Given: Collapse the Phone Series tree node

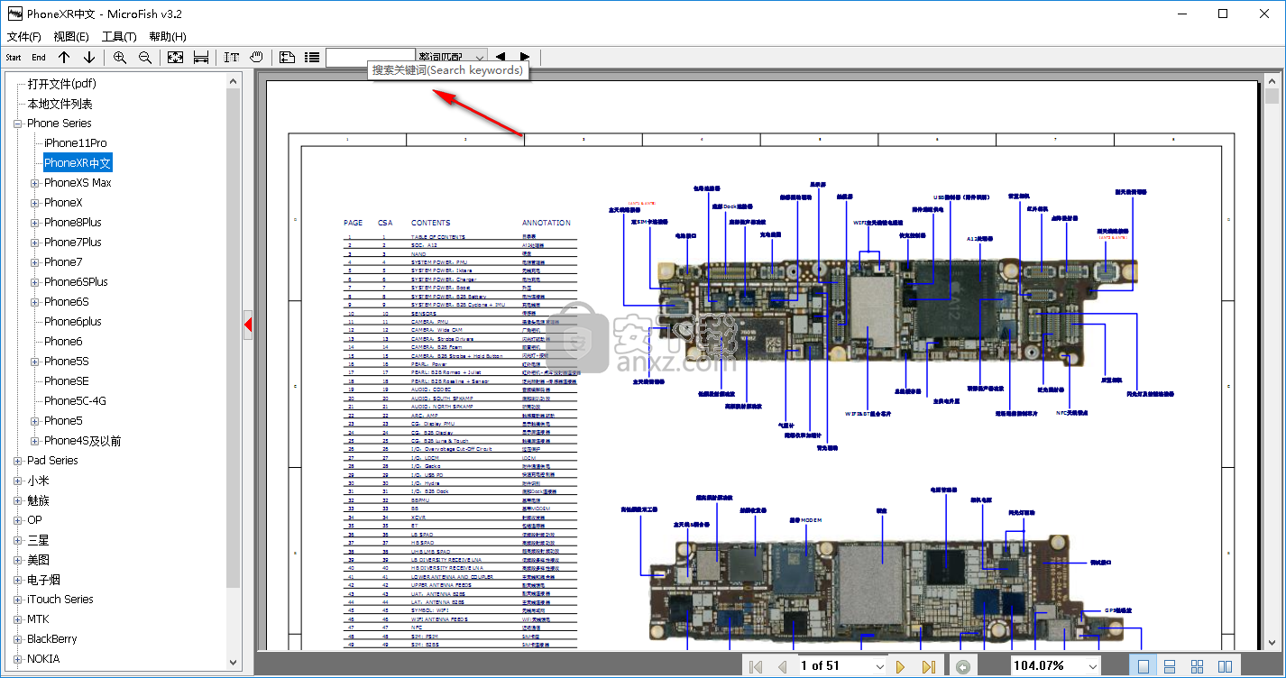Looking at the screenshot, I should pos(17,124).
